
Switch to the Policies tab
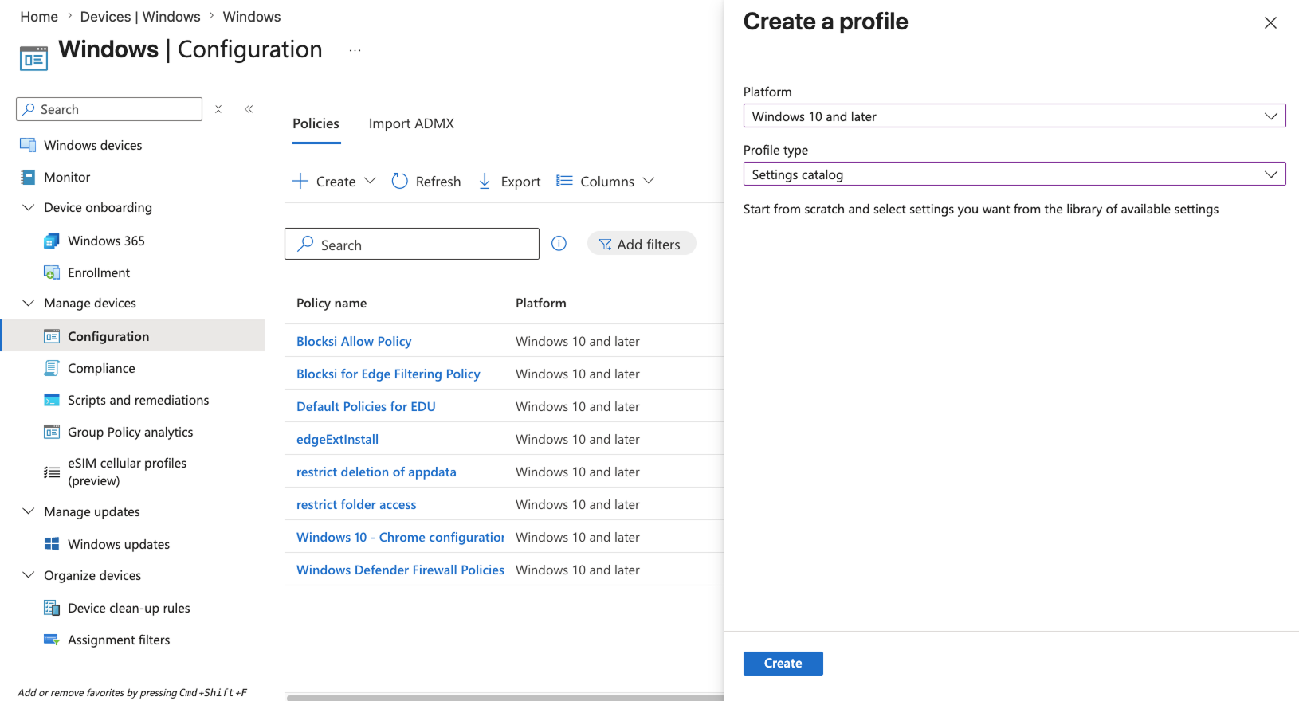(316, 123)
